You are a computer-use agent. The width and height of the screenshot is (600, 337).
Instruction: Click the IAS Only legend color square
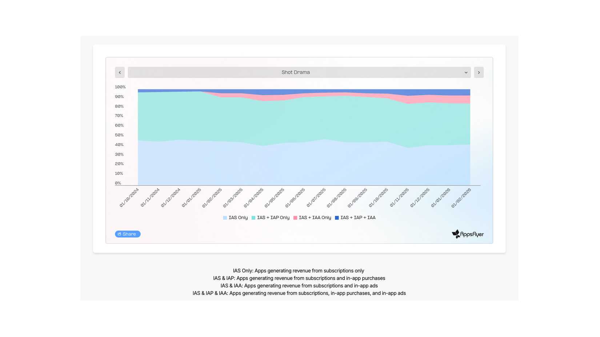coord(225,218)
